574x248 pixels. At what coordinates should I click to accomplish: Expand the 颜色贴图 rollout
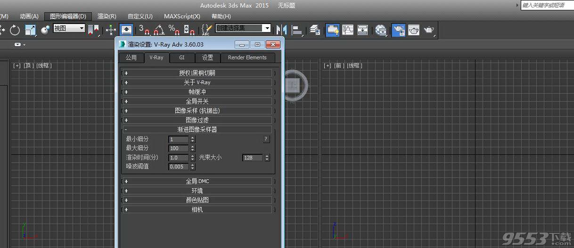(x=197, y=200)
